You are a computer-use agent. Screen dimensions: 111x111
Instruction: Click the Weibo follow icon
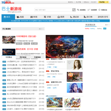click(89, 10)
